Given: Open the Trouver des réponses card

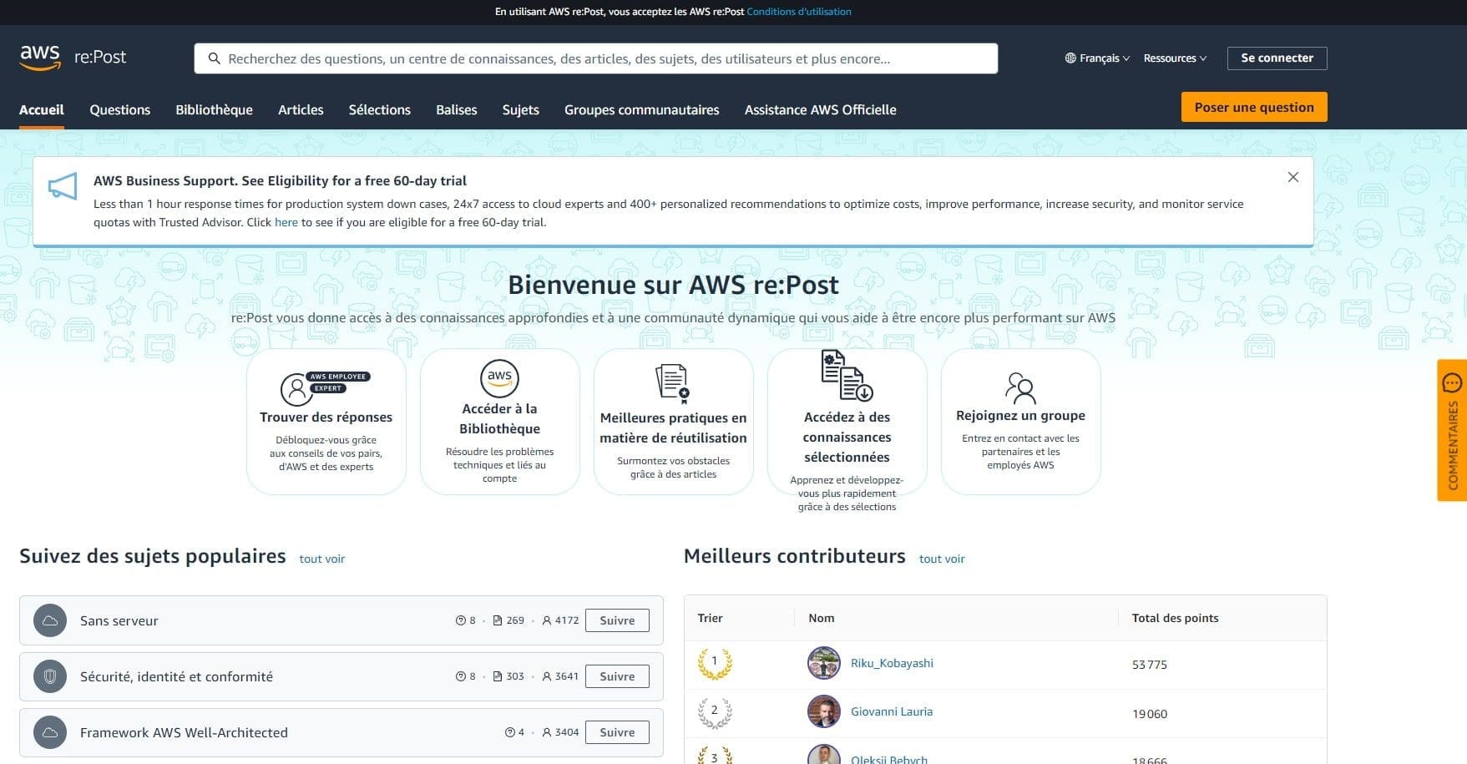Looking at the screenshot, I should tap(326, 422).
